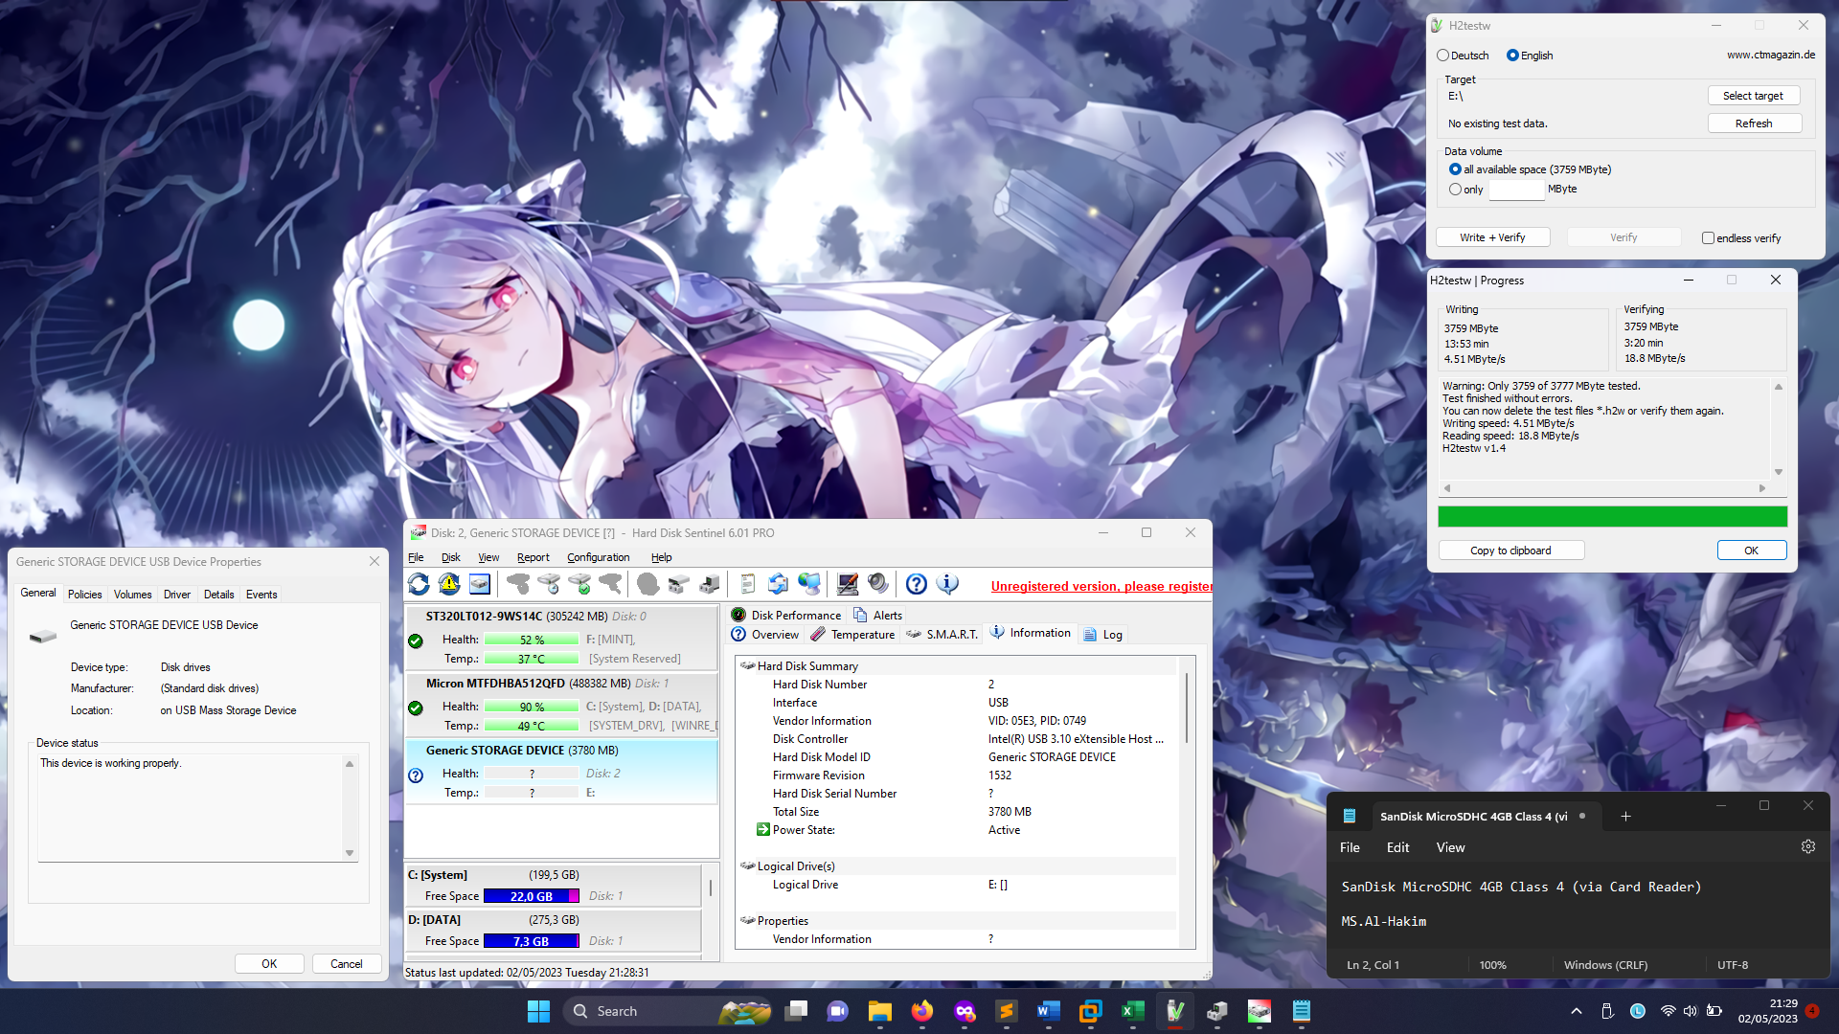Open Microsoft Word from the taskbar

[x=1048, y=1011]
